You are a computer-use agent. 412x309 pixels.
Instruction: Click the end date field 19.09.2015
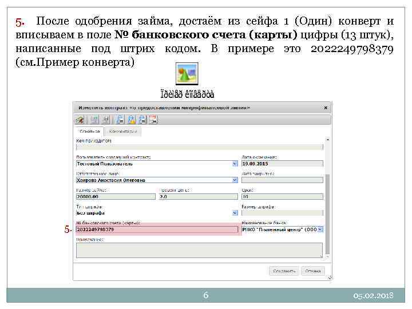point(282,164)
